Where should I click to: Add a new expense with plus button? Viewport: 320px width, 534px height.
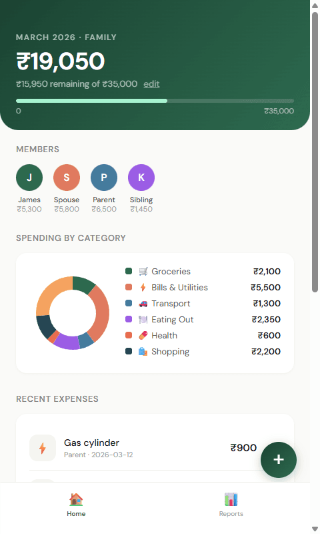point(279,460)
